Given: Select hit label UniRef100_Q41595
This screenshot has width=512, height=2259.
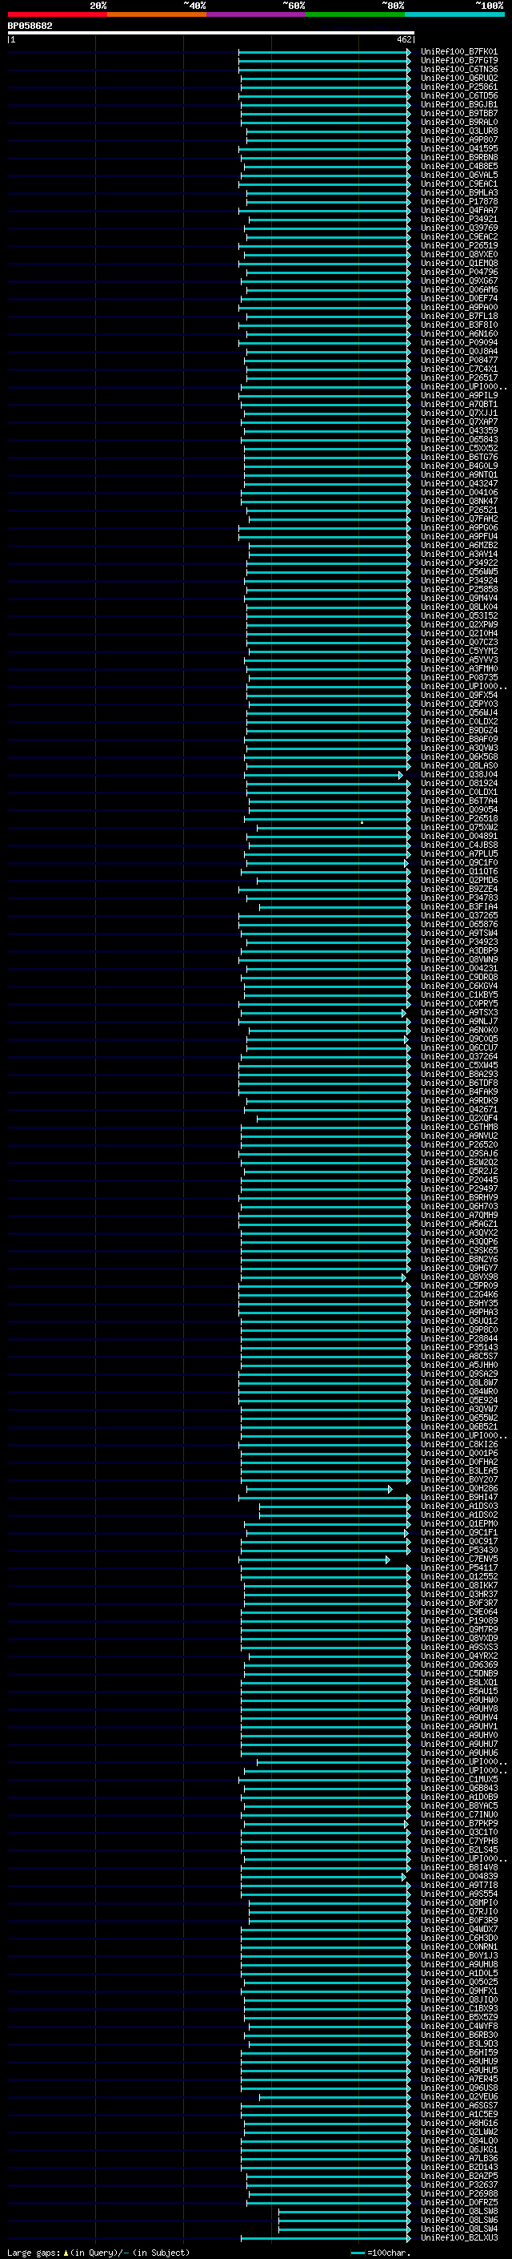Looking at the screenshot, I should point(459,149).
